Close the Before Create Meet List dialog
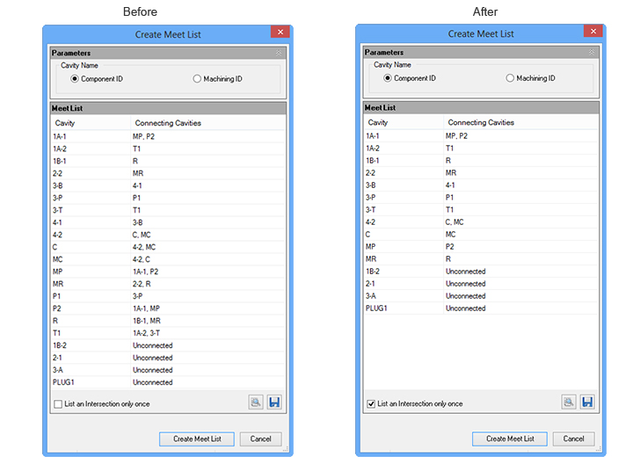The image size is (633, 457). (x=280, y=33)
